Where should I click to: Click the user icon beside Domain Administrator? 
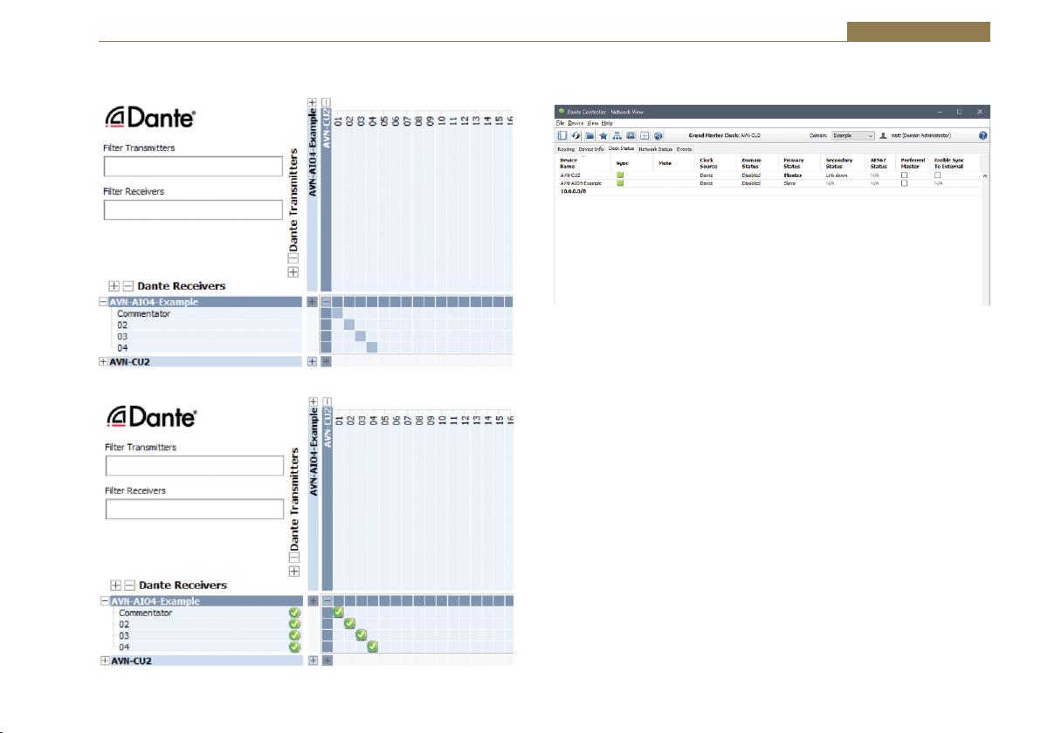click(x=883, y=135)
